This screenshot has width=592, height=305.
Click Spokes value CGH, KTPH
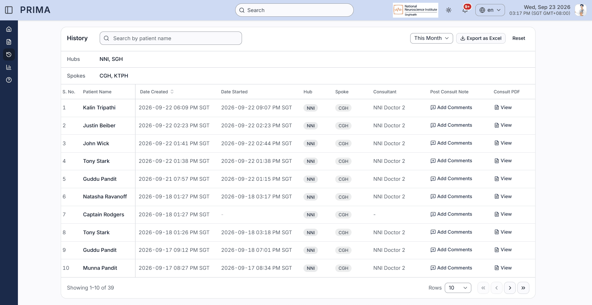click(114, 76)
